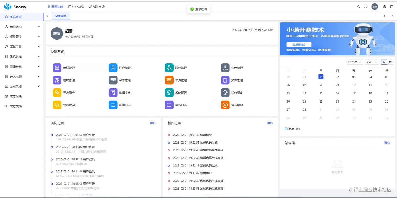Select calendar date 01 highlighted today
Viewport: 397px width, 198px height.
[x=321, y=77]
